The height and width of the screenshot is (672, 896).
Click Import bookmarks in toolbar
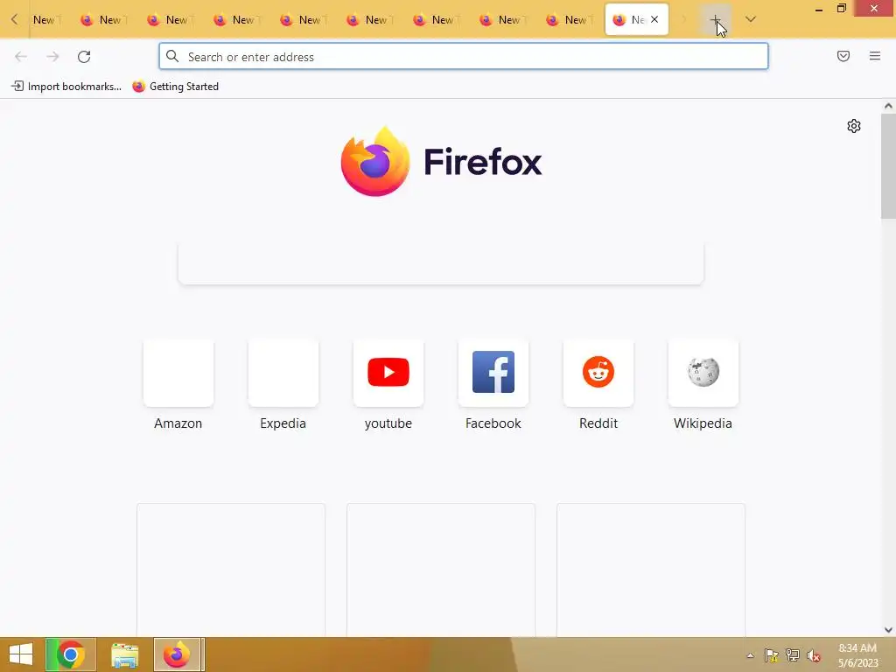click(66, 87)
